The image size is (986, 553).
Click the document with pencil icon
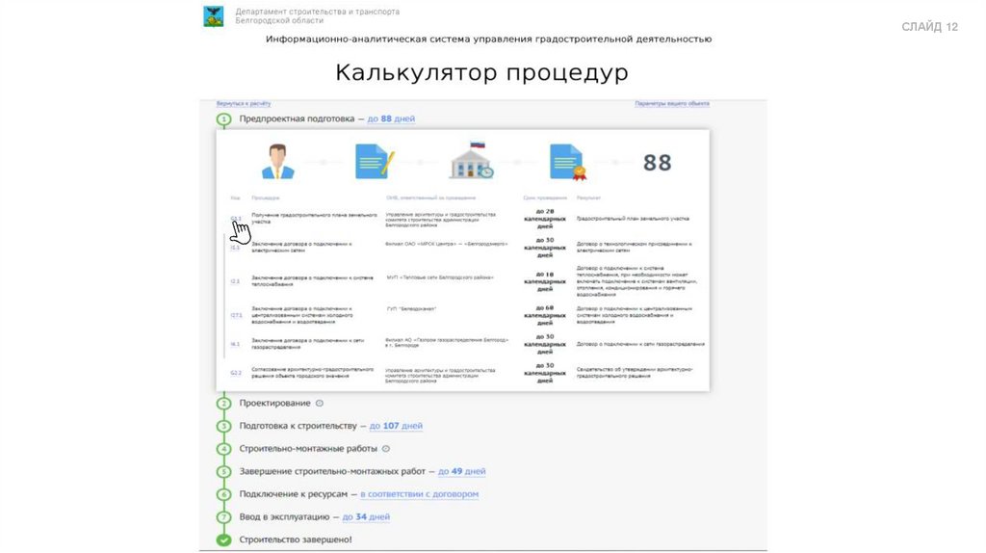(x=373, y=161)
